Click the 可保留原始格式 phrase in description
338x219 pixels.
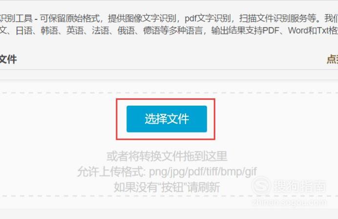point(70,18)
